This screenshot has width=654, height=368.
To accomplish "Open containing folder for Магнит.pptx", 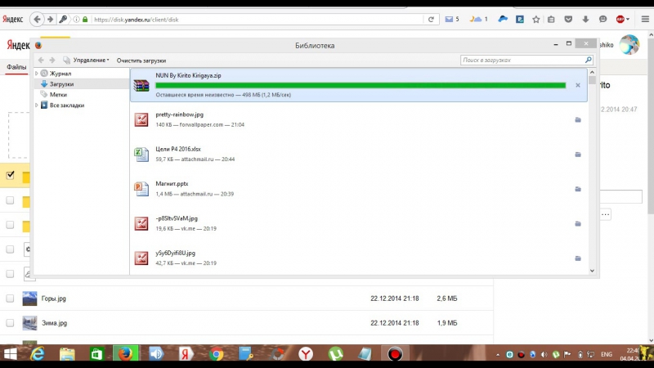I will (x=578, y=188).
